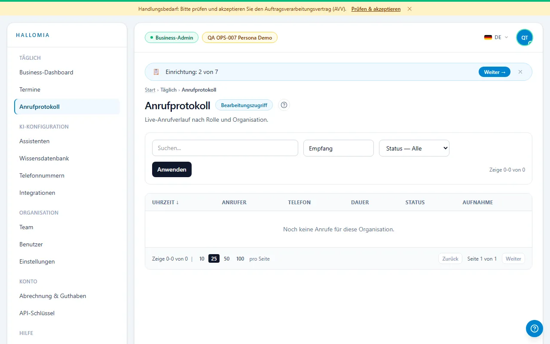Go to Termine in sidebar

(67, 89)
